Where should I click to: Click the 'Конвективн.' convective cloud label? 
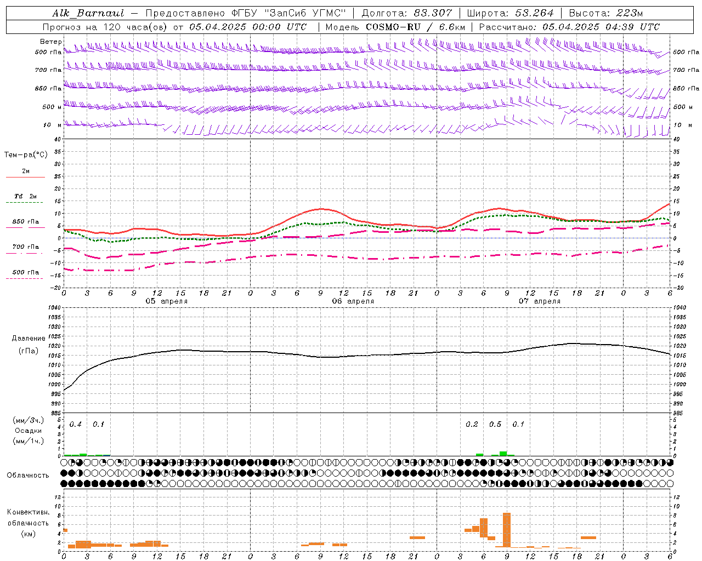point(29,512)
